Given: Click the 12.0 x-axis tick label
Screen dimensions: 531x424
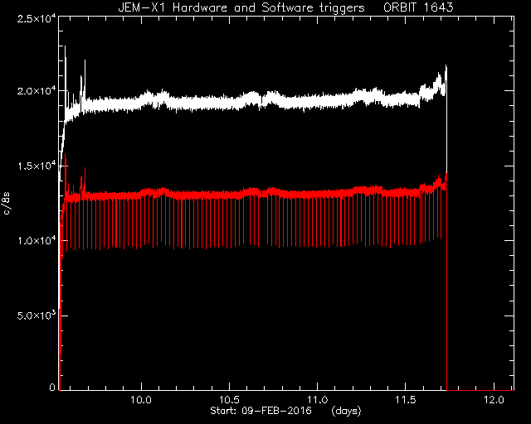Looking at the screenshot, I should click(x=494, y=400).
